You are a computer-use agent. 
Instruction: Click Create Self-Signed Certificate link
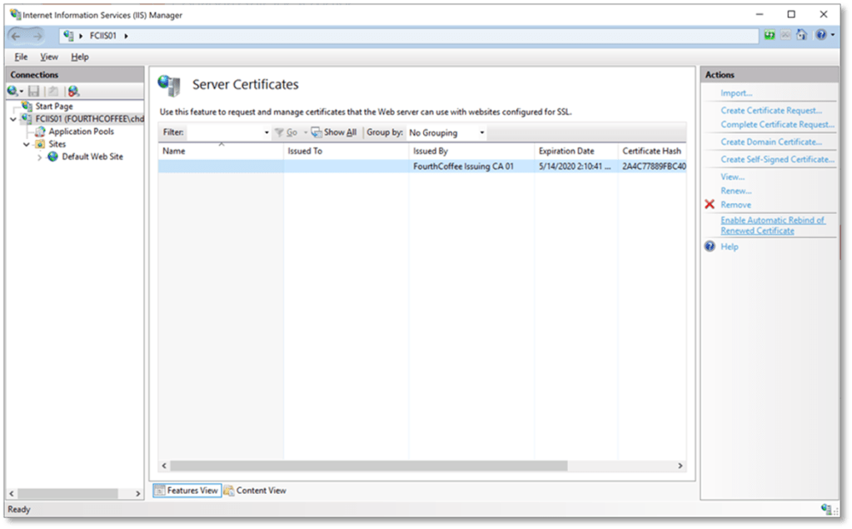coord(777,159)
